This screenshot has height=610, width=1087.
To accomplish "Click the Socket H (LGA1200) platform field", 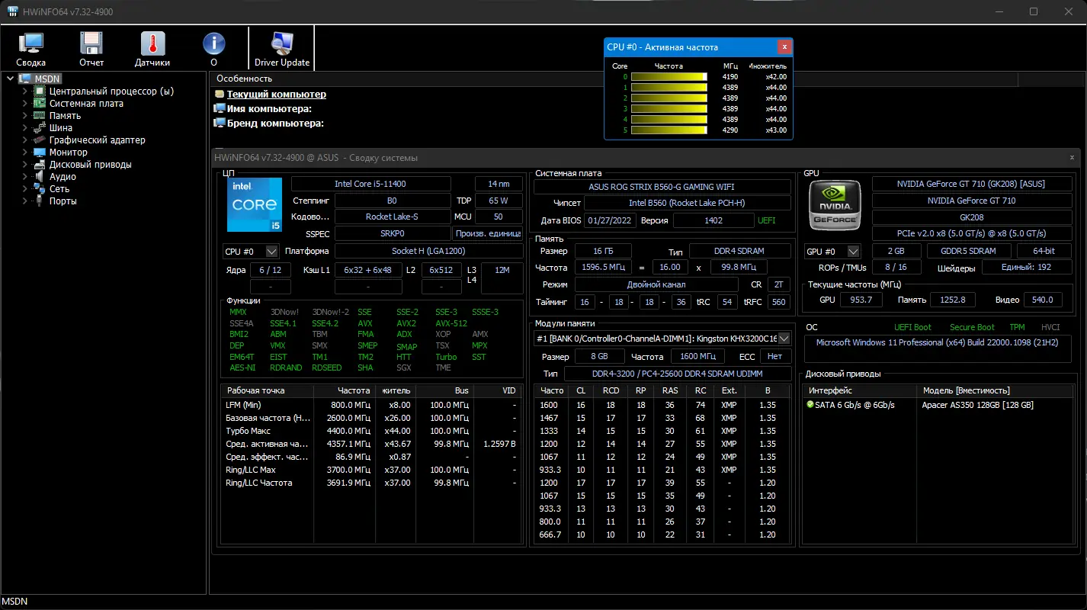I will [428, 251].
